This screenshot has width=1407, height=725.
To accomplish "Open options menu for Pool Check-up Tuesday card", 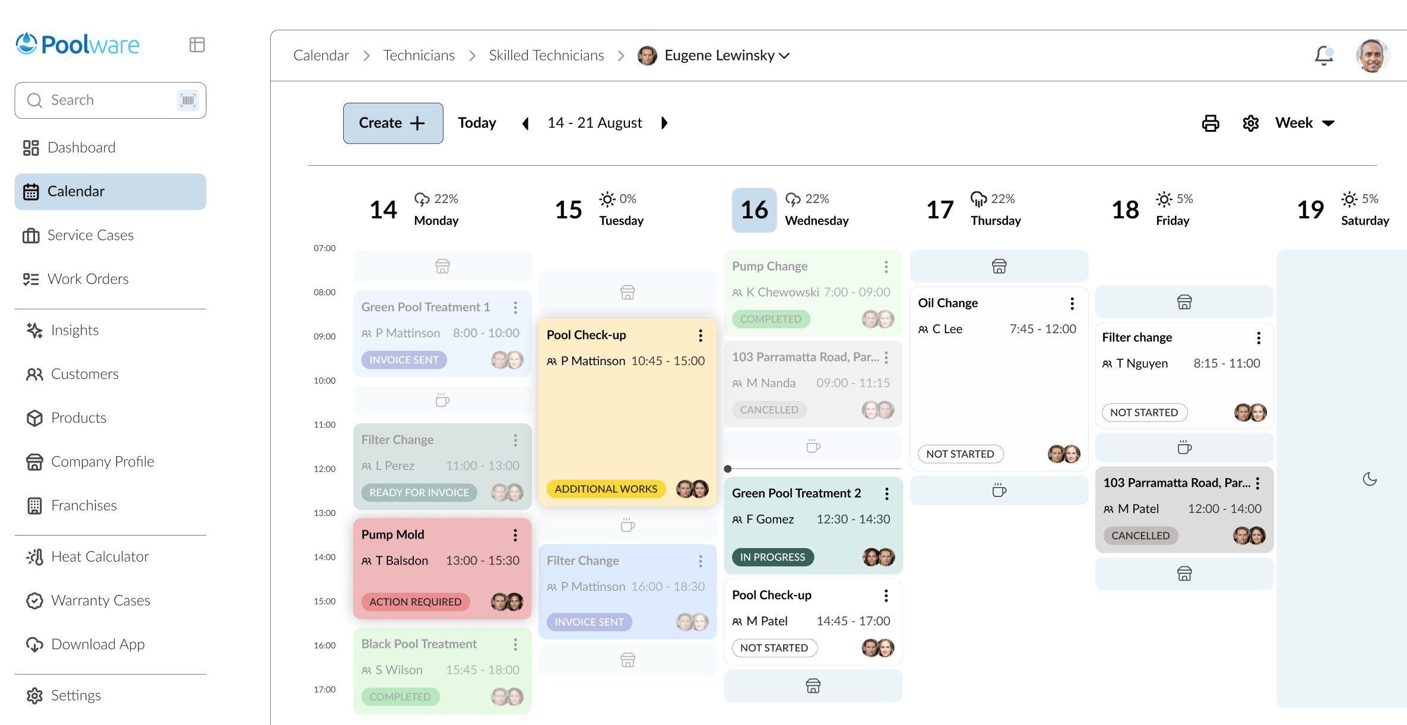I will pos(701,335).
